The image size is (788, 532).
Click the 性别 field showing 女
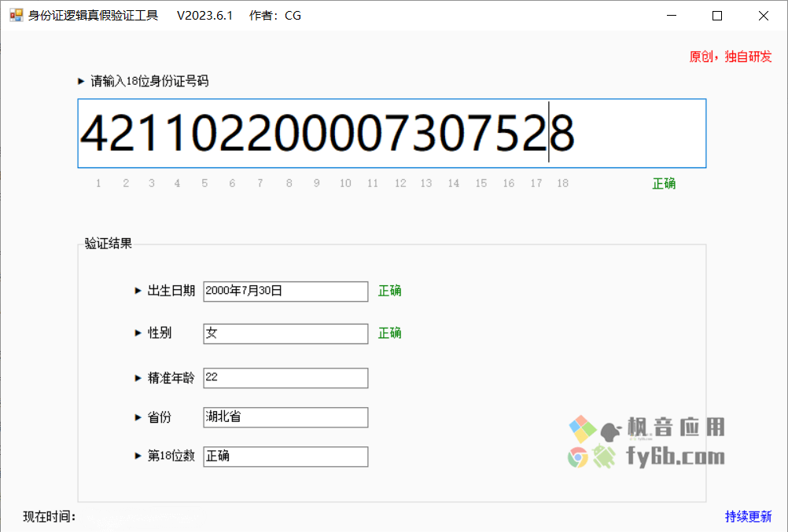coord(285,333)
